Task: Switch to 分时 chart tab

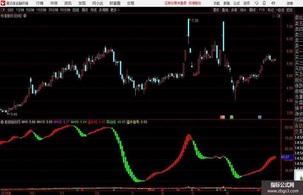Action: click(10, 10)
